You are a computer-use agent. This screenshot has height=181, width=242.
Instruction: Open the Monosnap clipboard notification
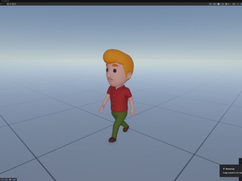(231, 171)
